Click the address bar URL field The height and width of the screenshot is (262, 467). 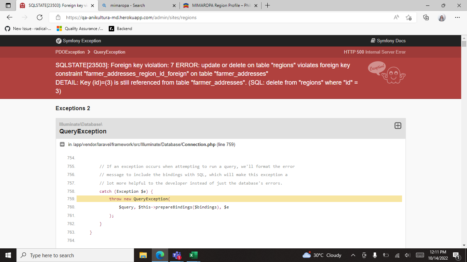point(205,17)
